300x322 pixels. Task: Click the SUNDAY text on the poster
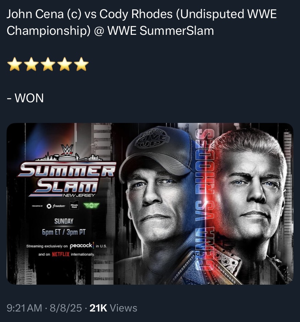[x=64, y=221]
